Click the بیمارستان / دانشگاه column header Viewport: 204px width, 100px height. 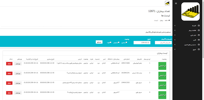tap(113, 59)
